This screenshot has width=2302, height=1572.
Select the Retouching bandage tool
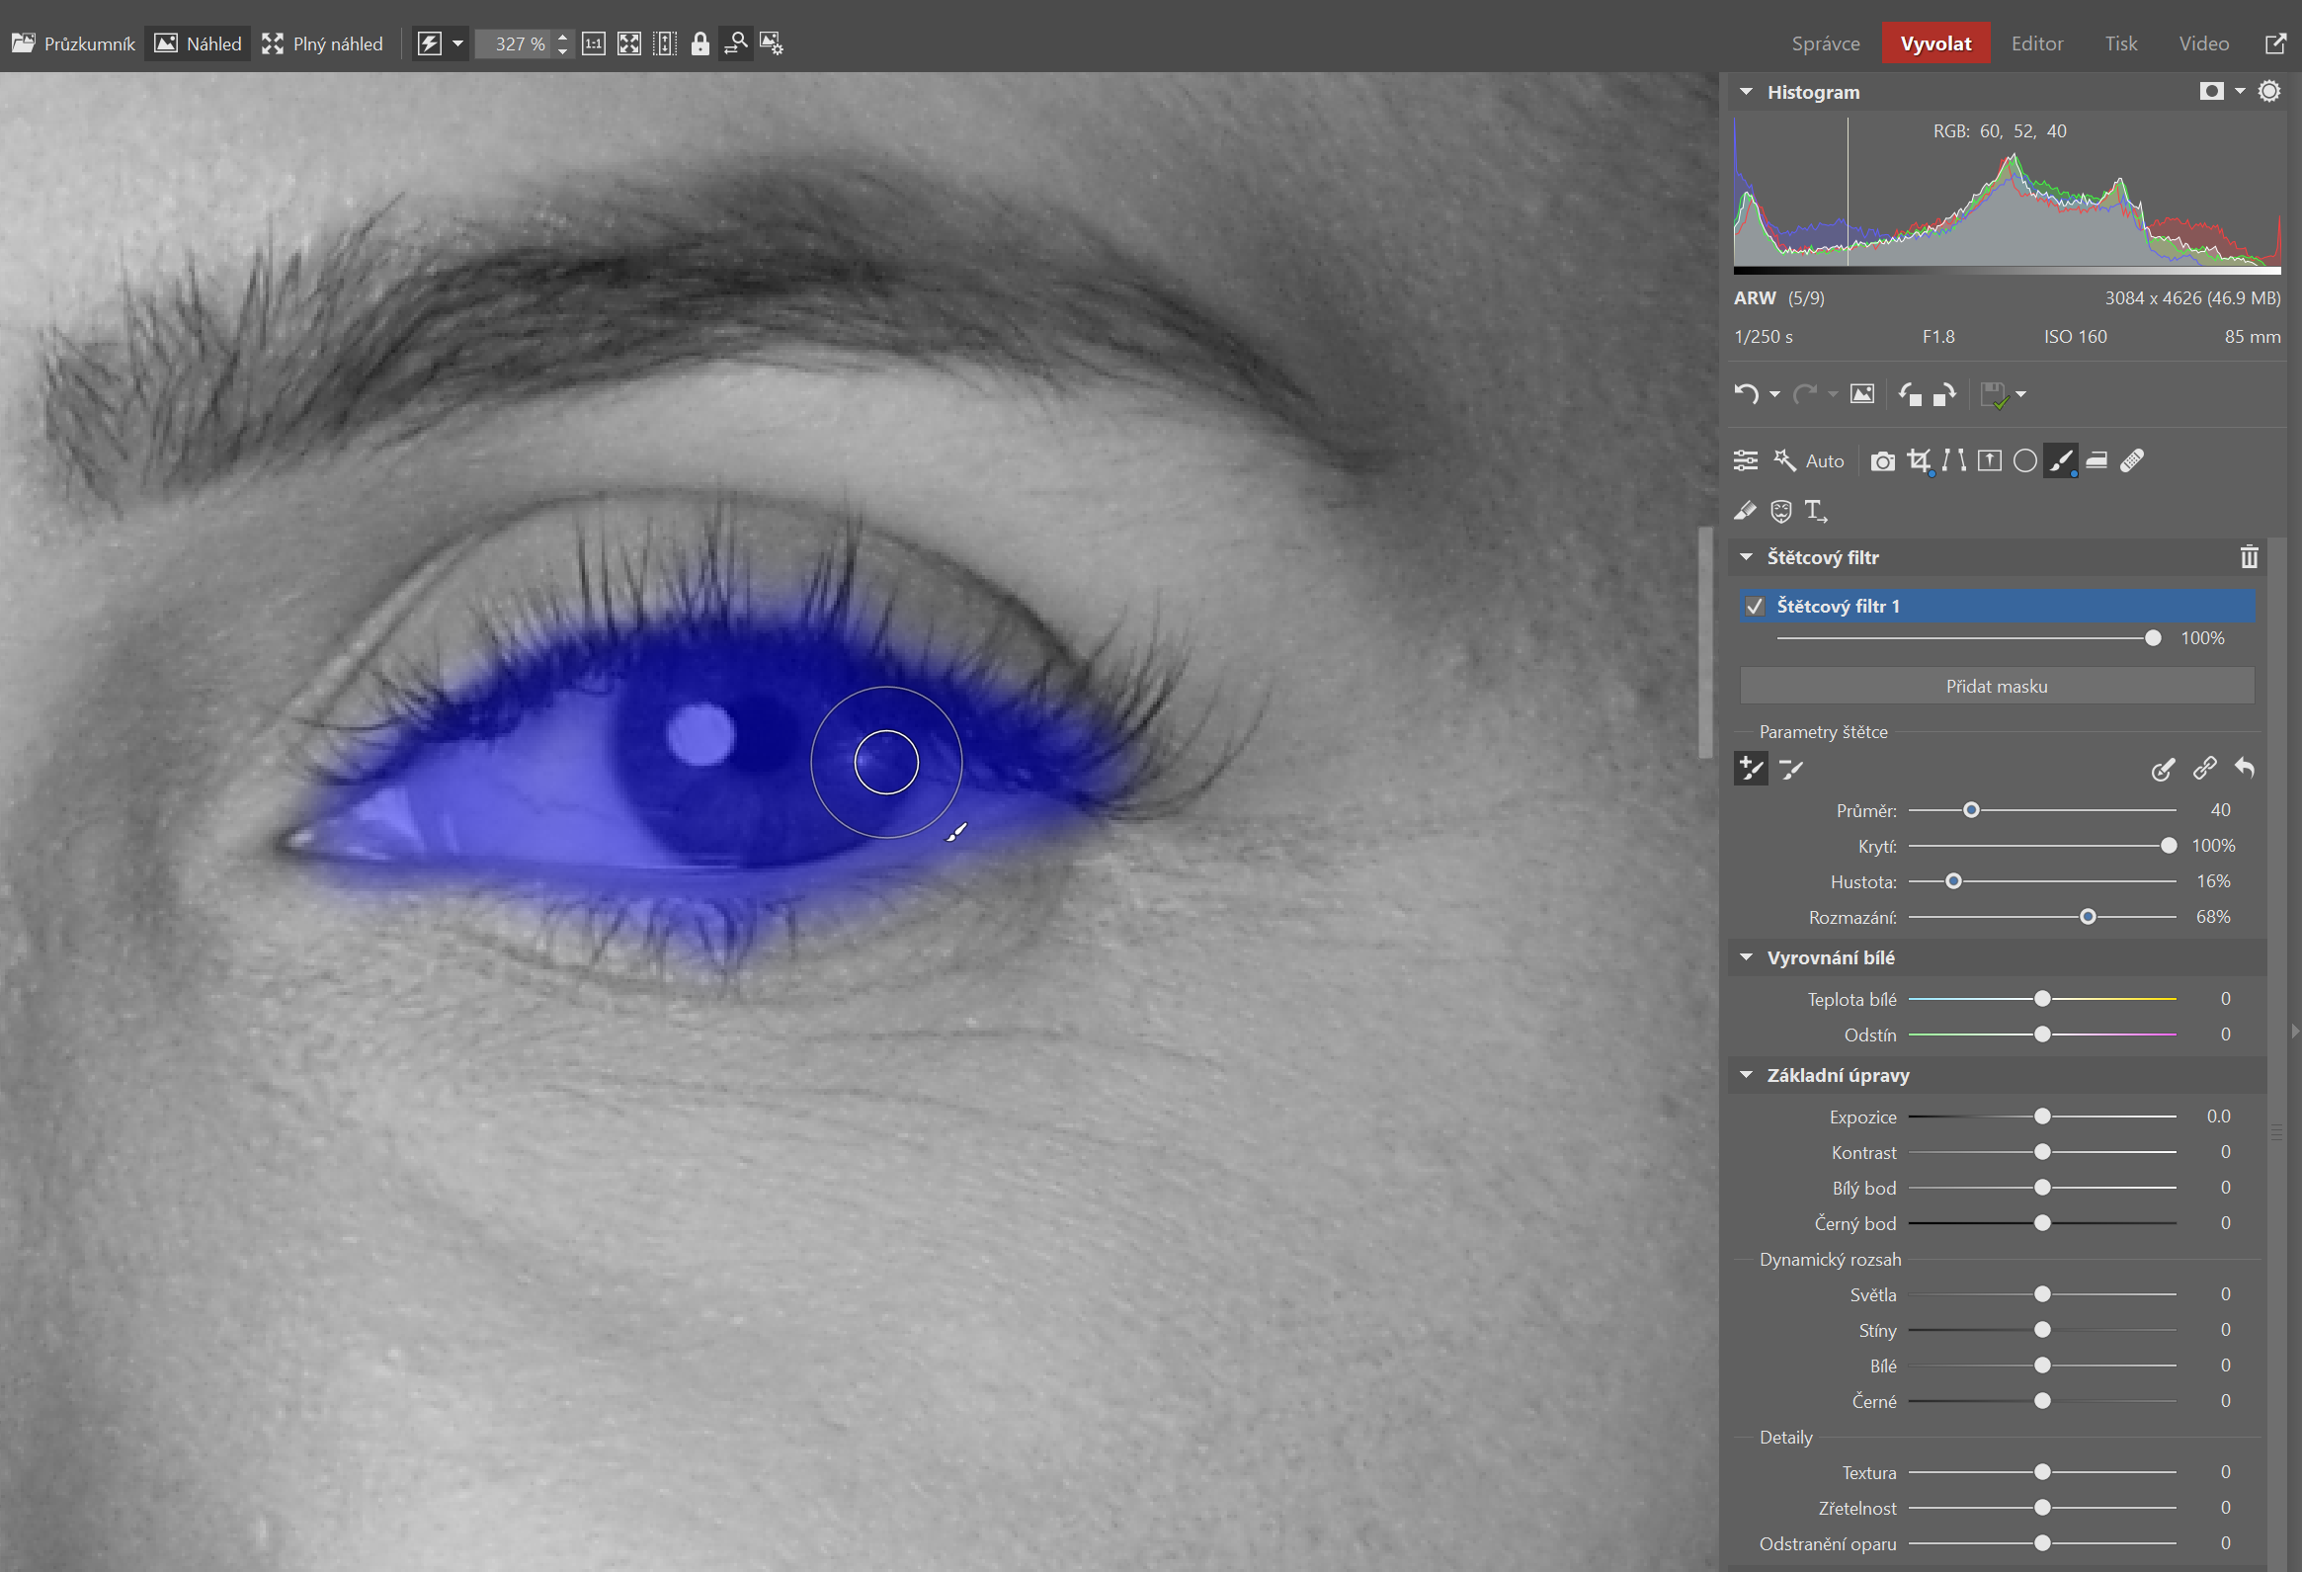click(2133, 460)
